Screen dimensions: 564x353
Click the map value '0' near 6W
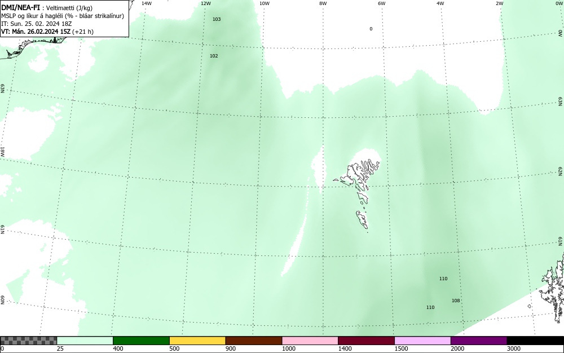click(371, 29)
